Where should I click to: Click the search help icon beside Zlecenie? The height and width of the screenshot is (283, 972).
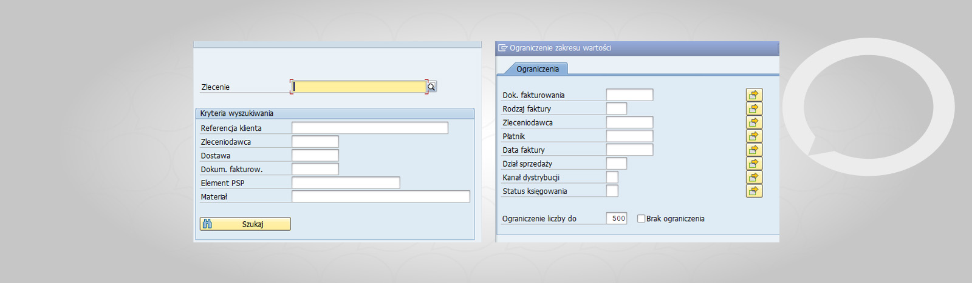[x=431, y=87]
